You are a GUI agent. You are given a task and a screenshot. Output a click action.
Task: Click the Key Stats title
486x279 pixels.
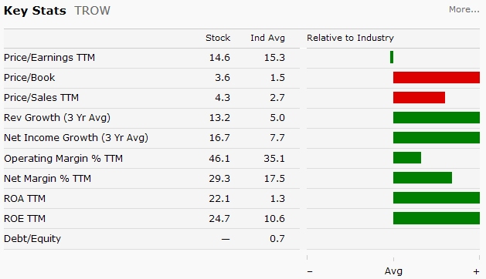35,11
